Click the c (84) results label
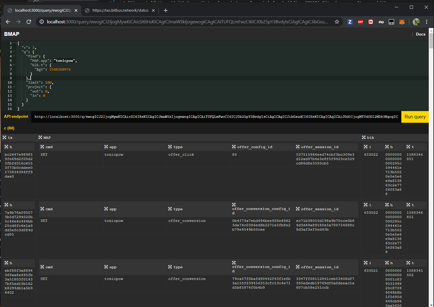Image resolution: width=434 pixels, height=307 pixels. coord(9,128)
